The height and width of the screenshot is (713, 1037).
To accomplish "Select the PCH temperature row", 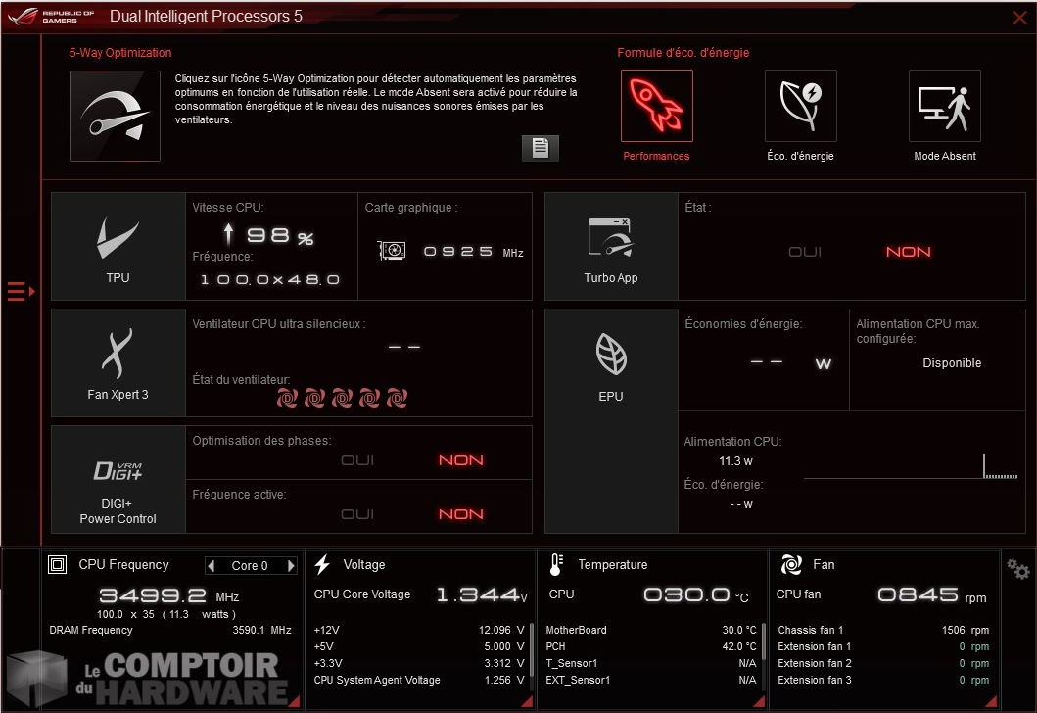I will click(x=651, y=646).
